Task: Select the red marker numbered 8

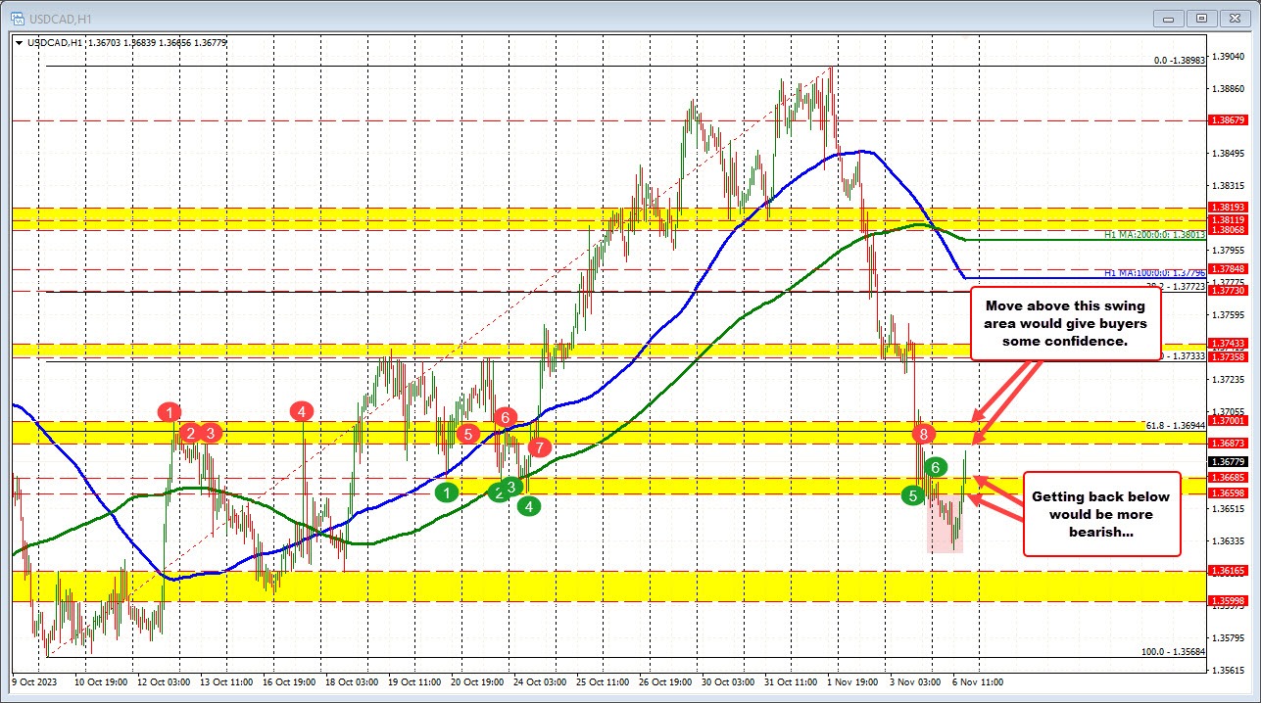Action: [922, 433]
